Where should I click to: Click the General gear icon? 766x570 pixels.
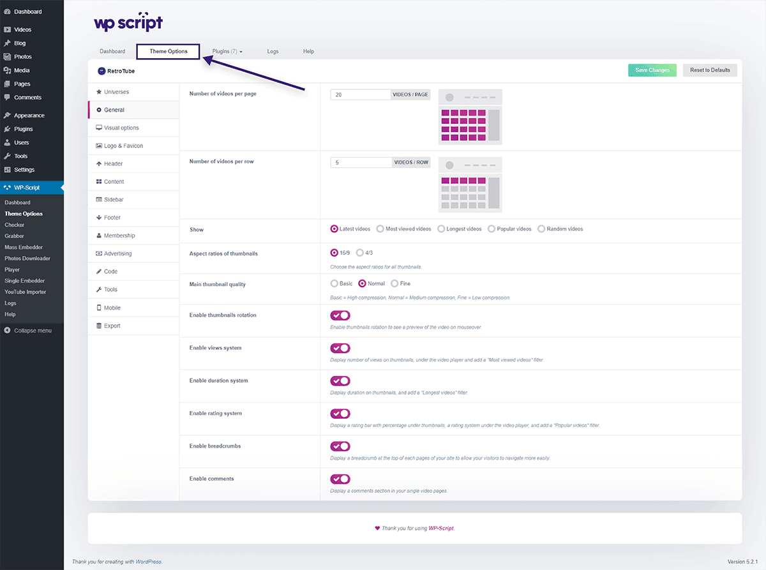pyautogui.click(x=99, y=110)
